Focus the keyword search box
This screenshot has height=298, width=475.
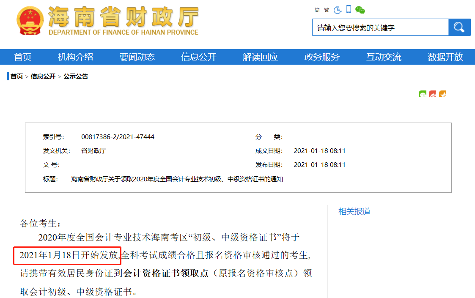[x=381, y=27]
